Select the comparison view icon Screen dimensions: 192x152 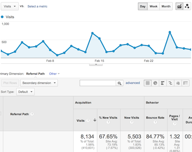(170, 83)
